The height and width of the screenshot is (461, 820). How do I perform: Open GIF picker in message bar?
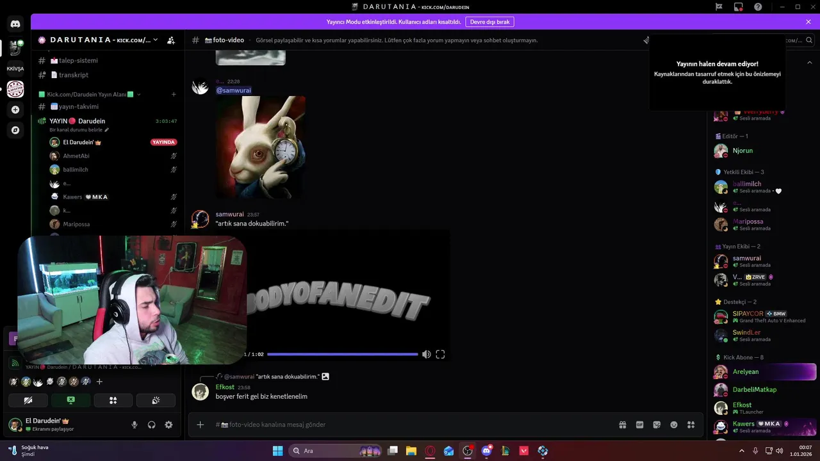(639, 425)
